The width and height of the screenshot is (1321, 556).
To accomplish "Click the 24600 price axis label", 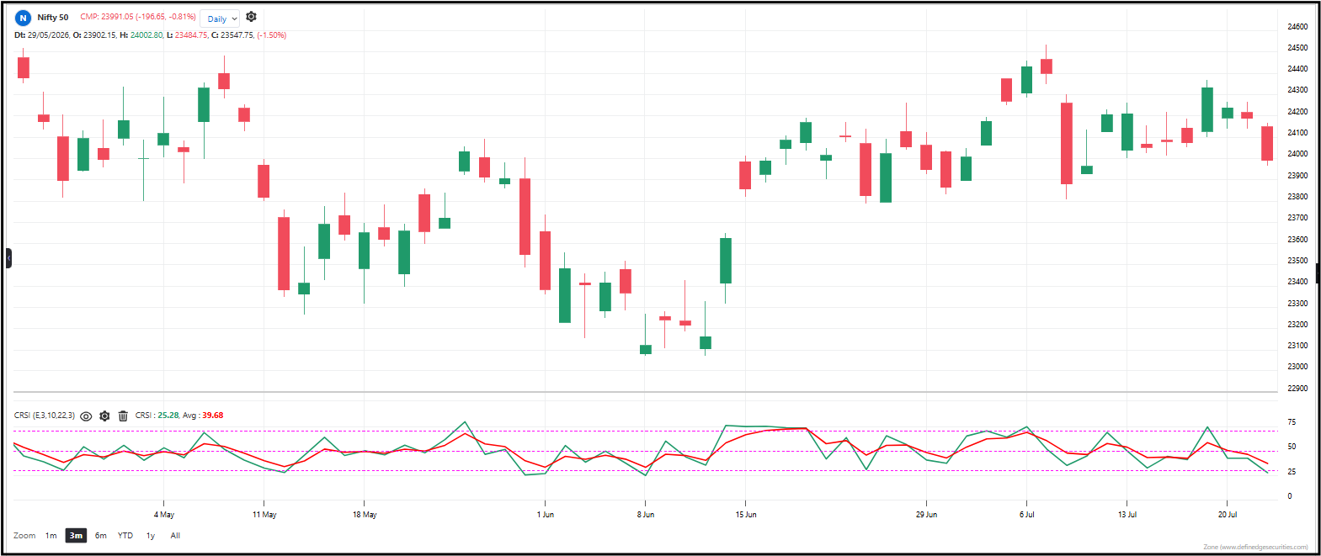I will (1297, 27).
